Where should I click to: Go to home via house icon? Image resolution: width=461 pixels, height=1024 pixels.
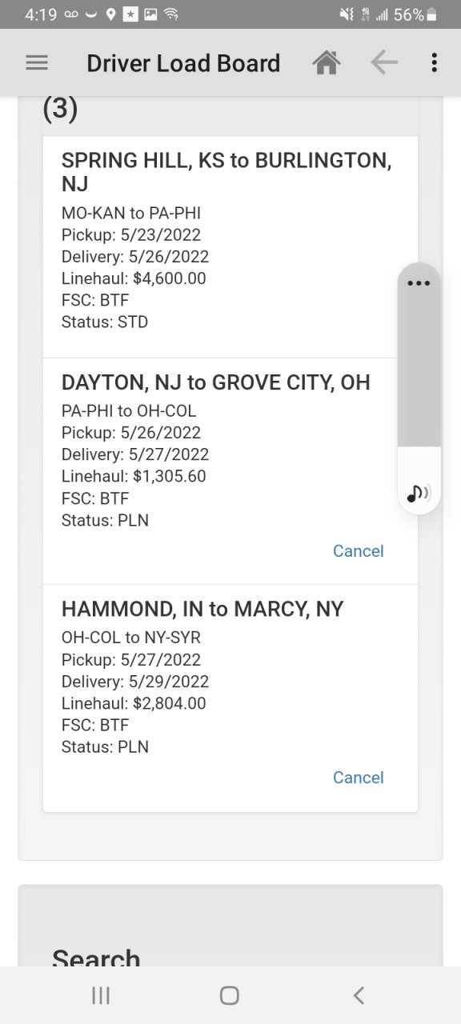[327, 62]
